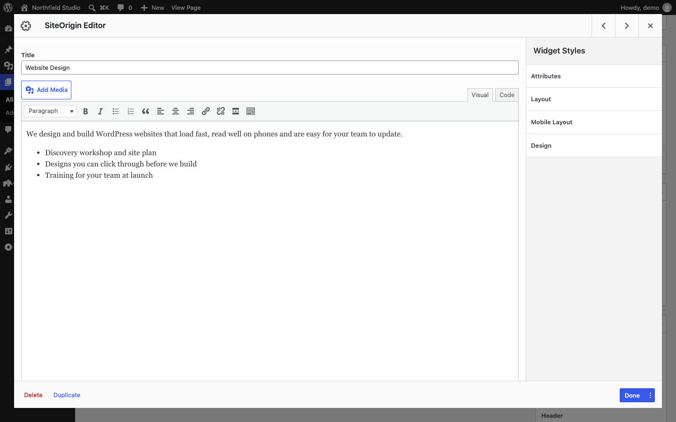Click Done to save the widget
Viewport: 676px width, 422px height.
point(632,395)
